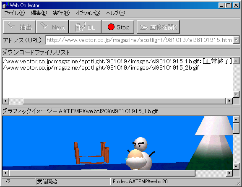Open the ファイル(F) menu
This screenshot has width=242, height=187.
coord(14,13)
